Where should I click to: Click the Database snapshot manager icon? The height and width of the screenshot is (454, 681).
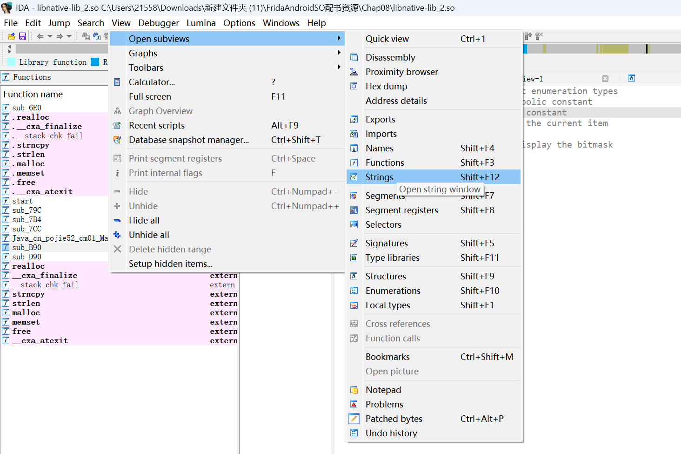[117, 140]
